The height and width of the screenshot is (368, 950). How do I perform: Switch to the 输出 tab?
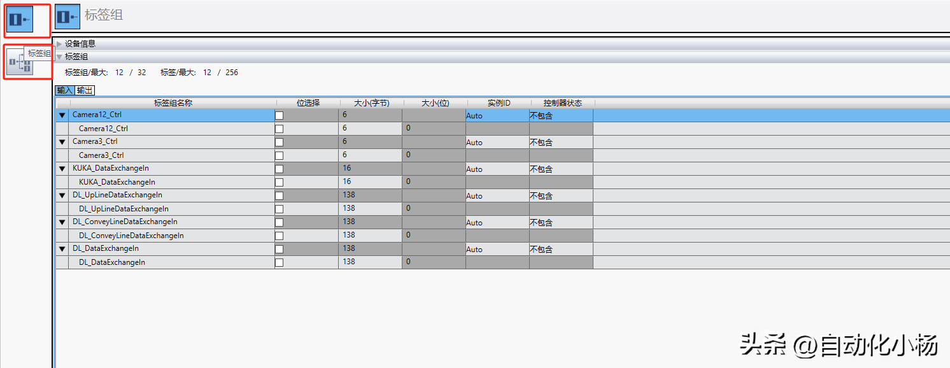tap(85, 90)
